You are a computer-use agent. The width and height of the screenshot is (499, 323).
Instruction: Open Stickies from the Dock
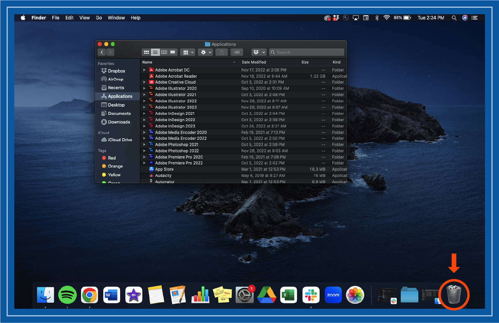click(x=222, y=295)
